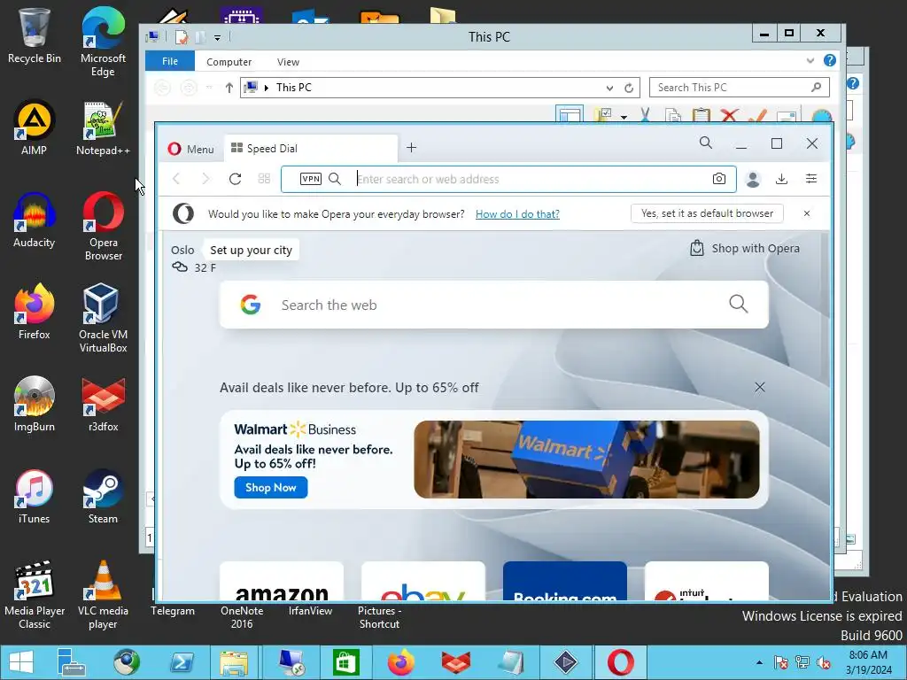Refresh the This PC window
Image resolution: width=907 pixels, height=680 pixels.
click(629, 88)
